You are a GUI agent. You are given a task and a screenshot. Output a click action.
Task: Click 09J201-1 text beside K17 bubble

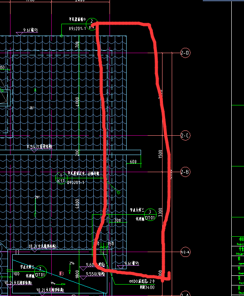click(76, 183)
